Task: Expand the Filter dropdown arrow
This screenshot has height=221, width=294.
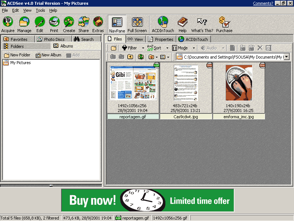Action: pos(143,48)
